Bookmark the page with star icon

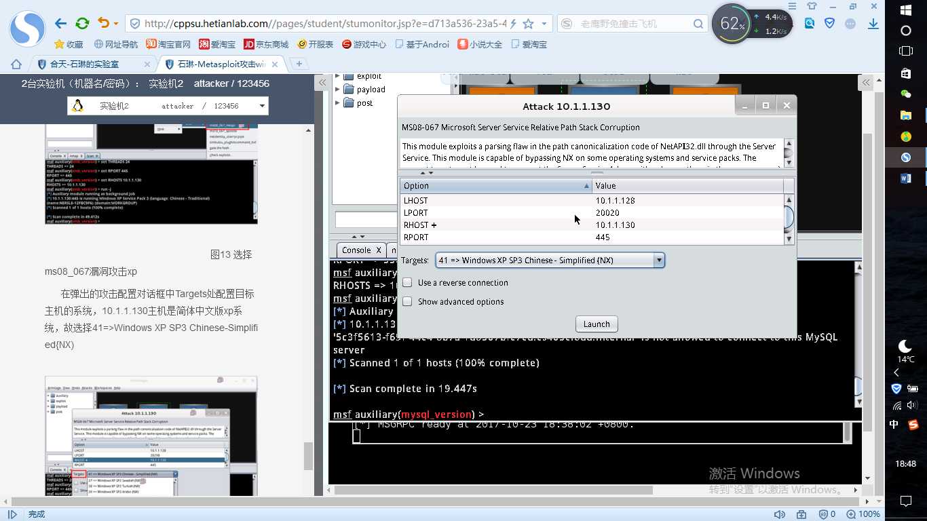point(529,24)
